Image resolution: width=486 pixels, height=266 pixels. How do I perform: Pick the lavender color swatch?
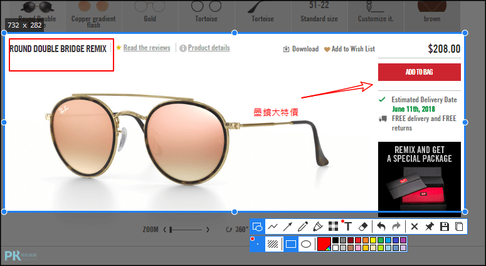point(403,248)
